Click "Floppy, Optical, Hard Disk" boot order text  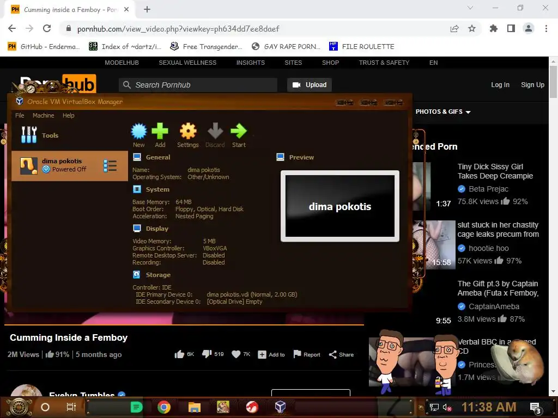209,209
